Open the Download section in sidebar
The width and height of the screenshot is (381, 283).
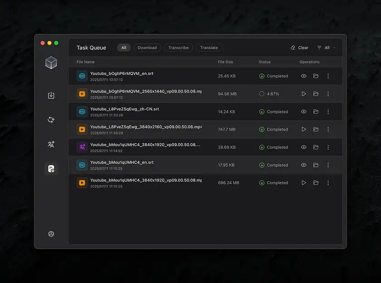(51, 95)
